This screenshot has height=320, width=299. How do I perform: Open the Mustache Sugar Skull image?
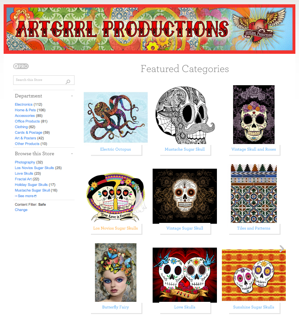click(x=185, y=115)
